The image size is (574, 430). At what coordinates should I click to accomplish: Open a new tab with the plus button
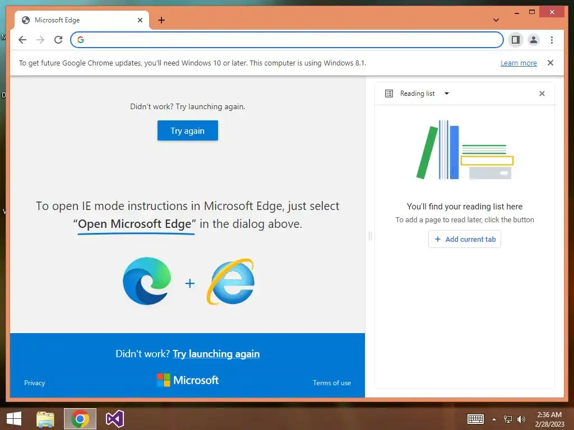(x=161, y=20)
